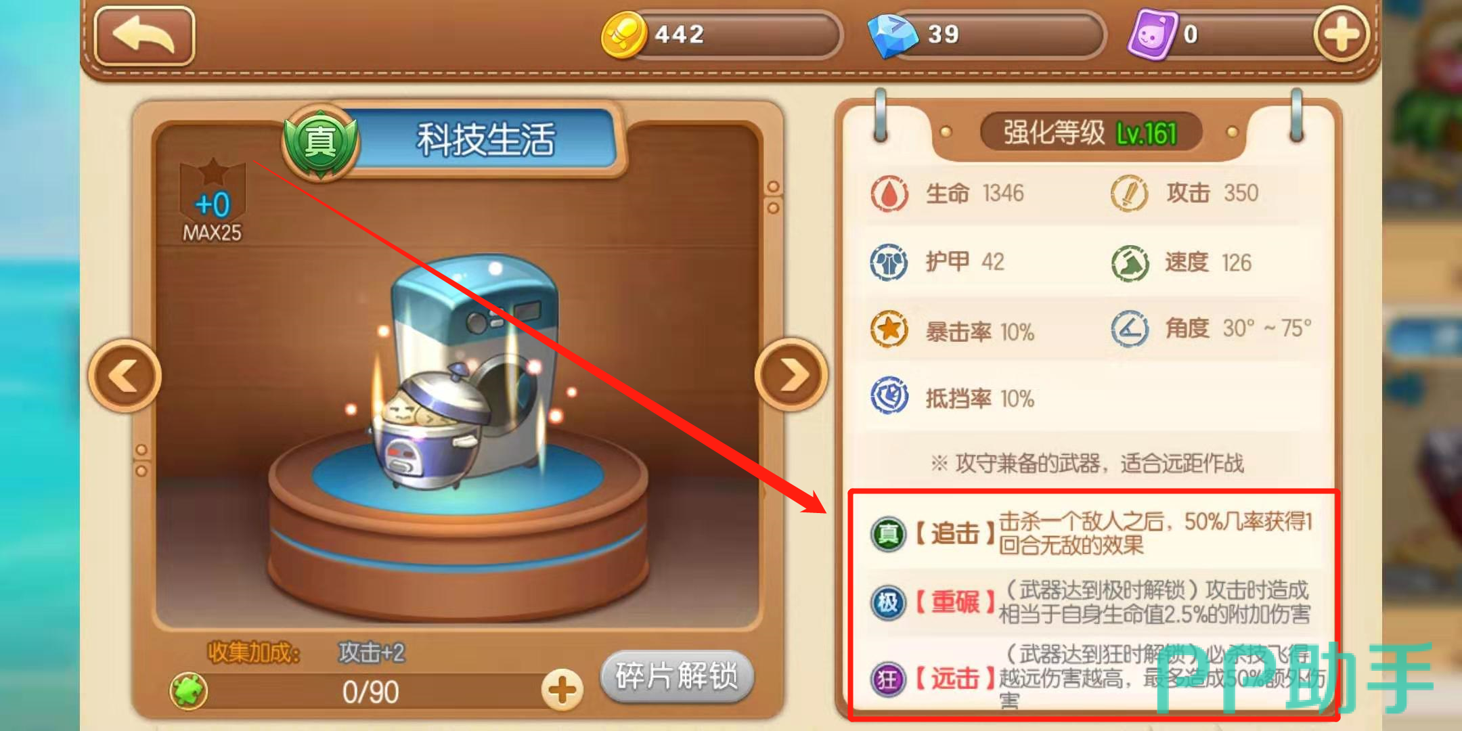Add fragments with the small plus button
Image resolution: width=1462 pixels, height=731 pixels.
point(562,690)
